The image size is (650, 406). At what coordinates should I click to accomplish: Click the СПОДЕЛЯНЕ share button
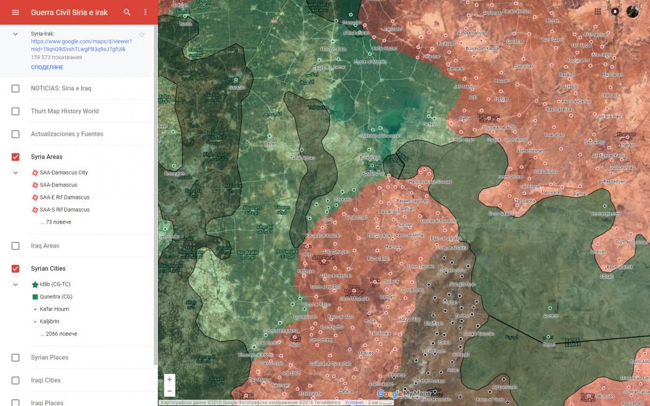point(47,68)
